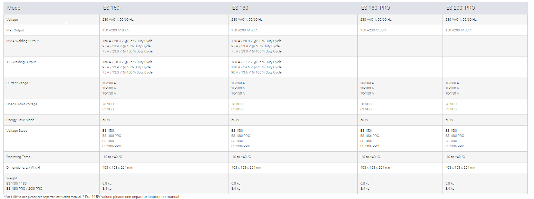Select the Max Output row label
534x199 pixels.
(x=15, y=30)
